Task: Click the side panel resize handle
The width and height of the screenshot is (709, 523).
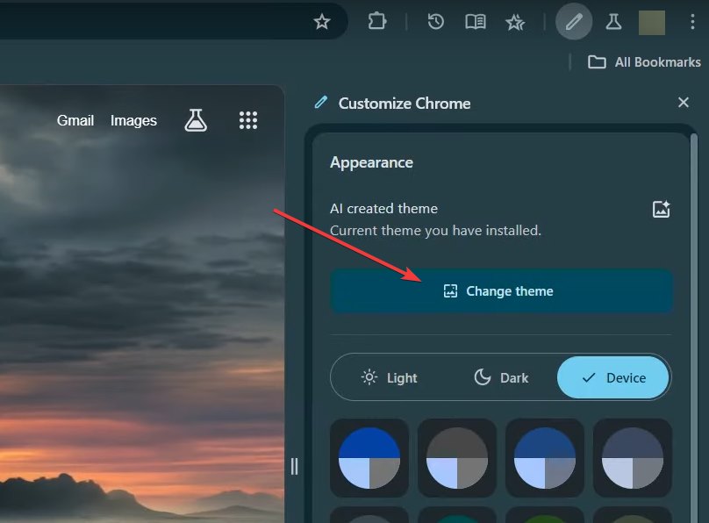Action: 294,467
